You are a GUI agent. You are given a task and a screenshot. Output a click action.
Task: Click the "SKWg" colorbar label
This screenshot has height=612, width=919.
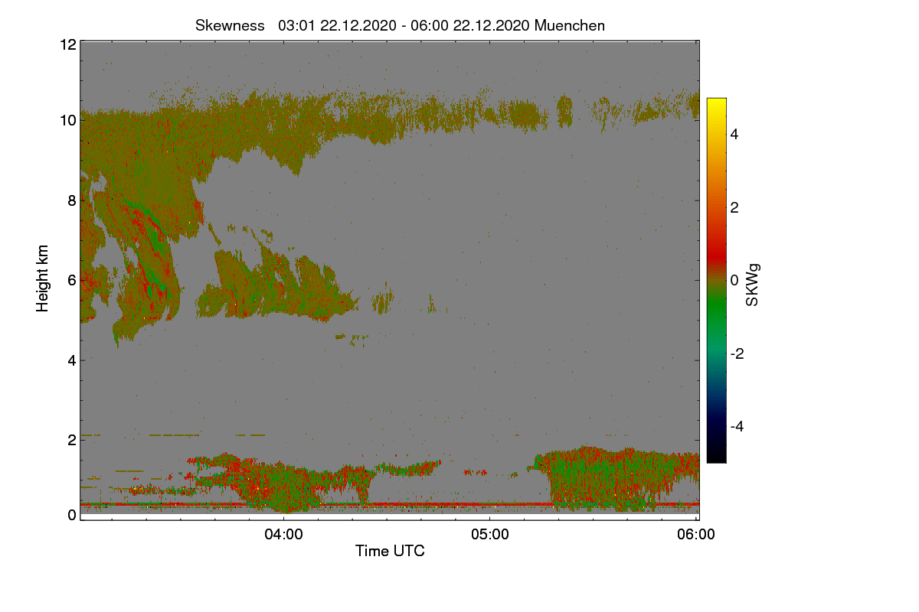[x=753, y=285]
